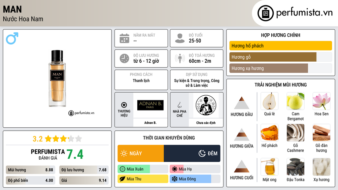Click the Hợp hương chính heading
This screenshot has width=338, height=190.
(281, 35)
